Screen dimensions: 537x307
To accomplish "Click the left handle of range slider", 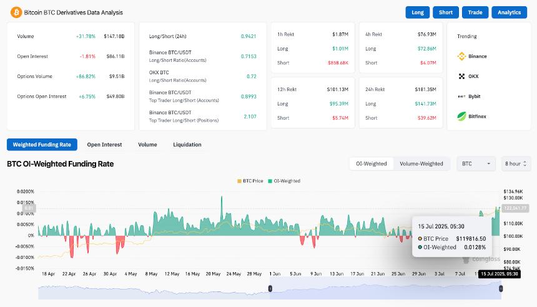I will 270,288.
